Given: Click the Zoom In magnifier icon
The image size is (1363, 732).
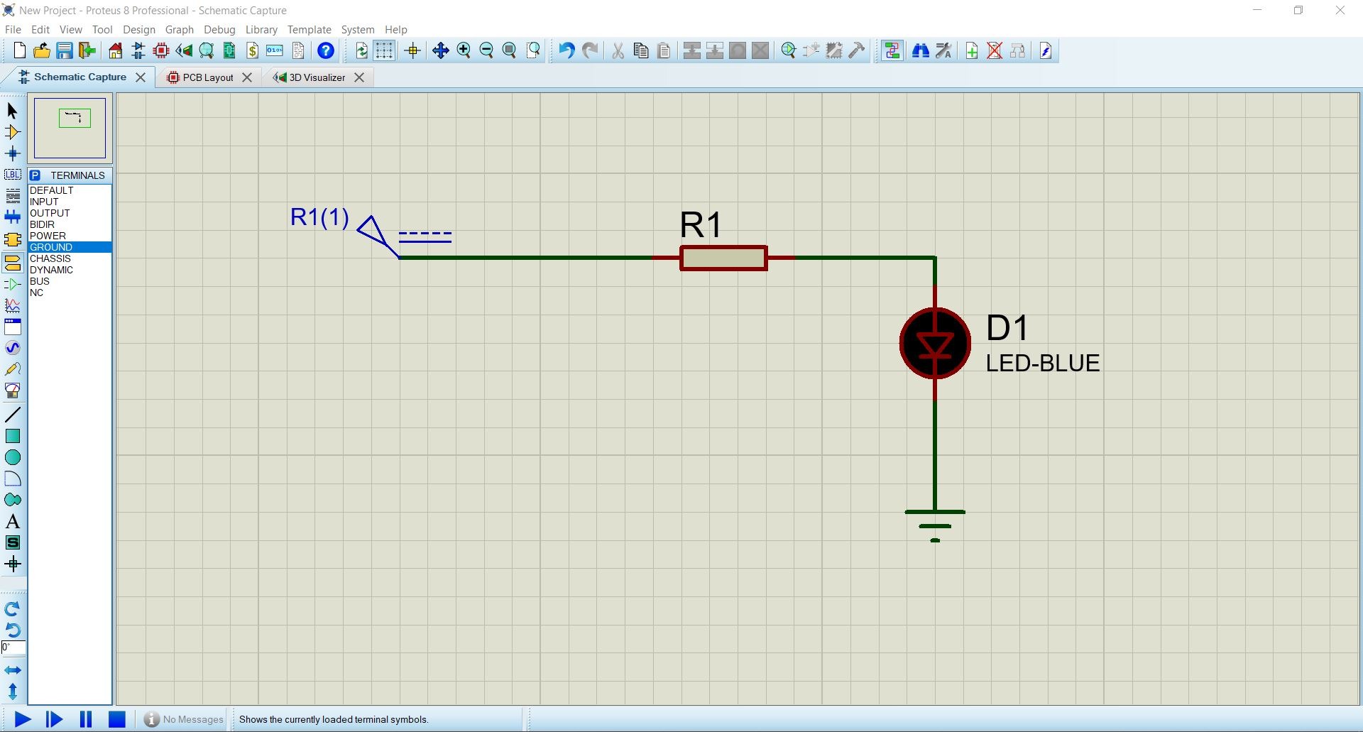Looking at the screenshot, I should 464,50.
